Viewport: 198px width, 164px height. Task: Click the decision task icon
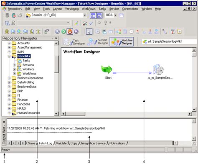click(x=119, y=32)
